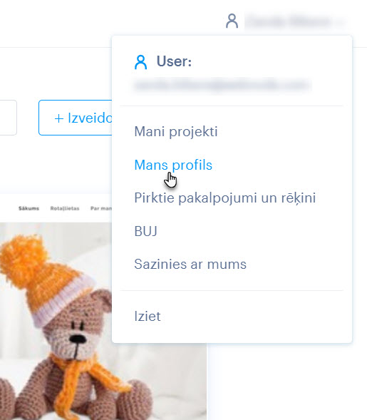Select Mans profils menu entry
367x420 pixels.
click(x=173, y=165)
